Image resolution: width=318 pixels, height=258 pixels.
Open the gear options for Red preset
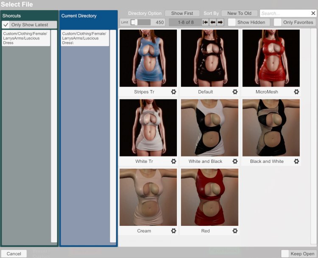(235, 231)
